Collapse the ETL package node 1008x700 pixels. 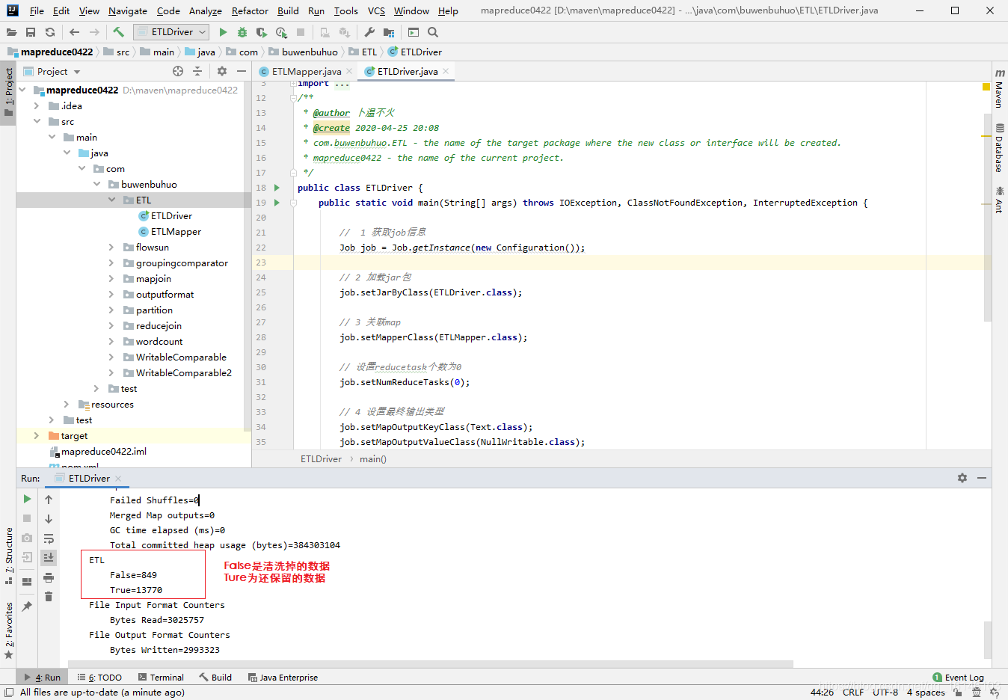pyautogui.click(x=111, y=200)
